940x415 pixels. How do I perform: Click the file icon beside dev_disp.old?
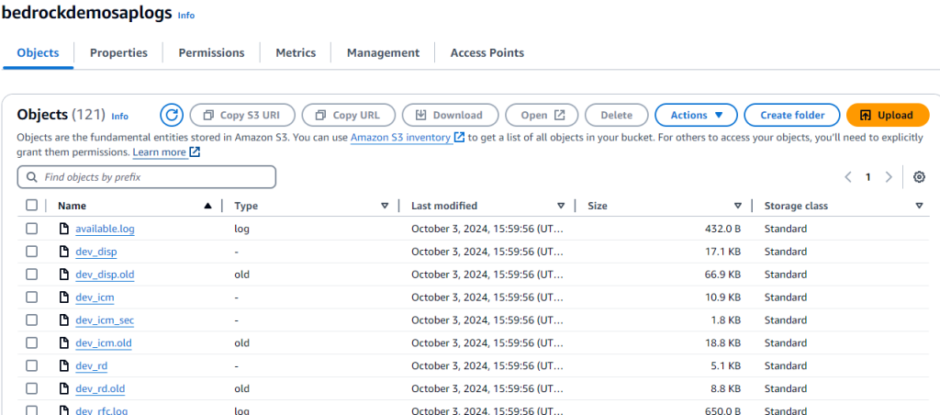pyautogui.click(x=63, y=275)
